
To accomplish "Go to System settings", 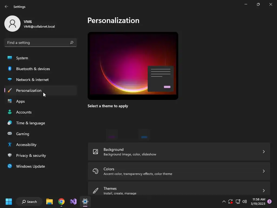I will click(41, 58).
